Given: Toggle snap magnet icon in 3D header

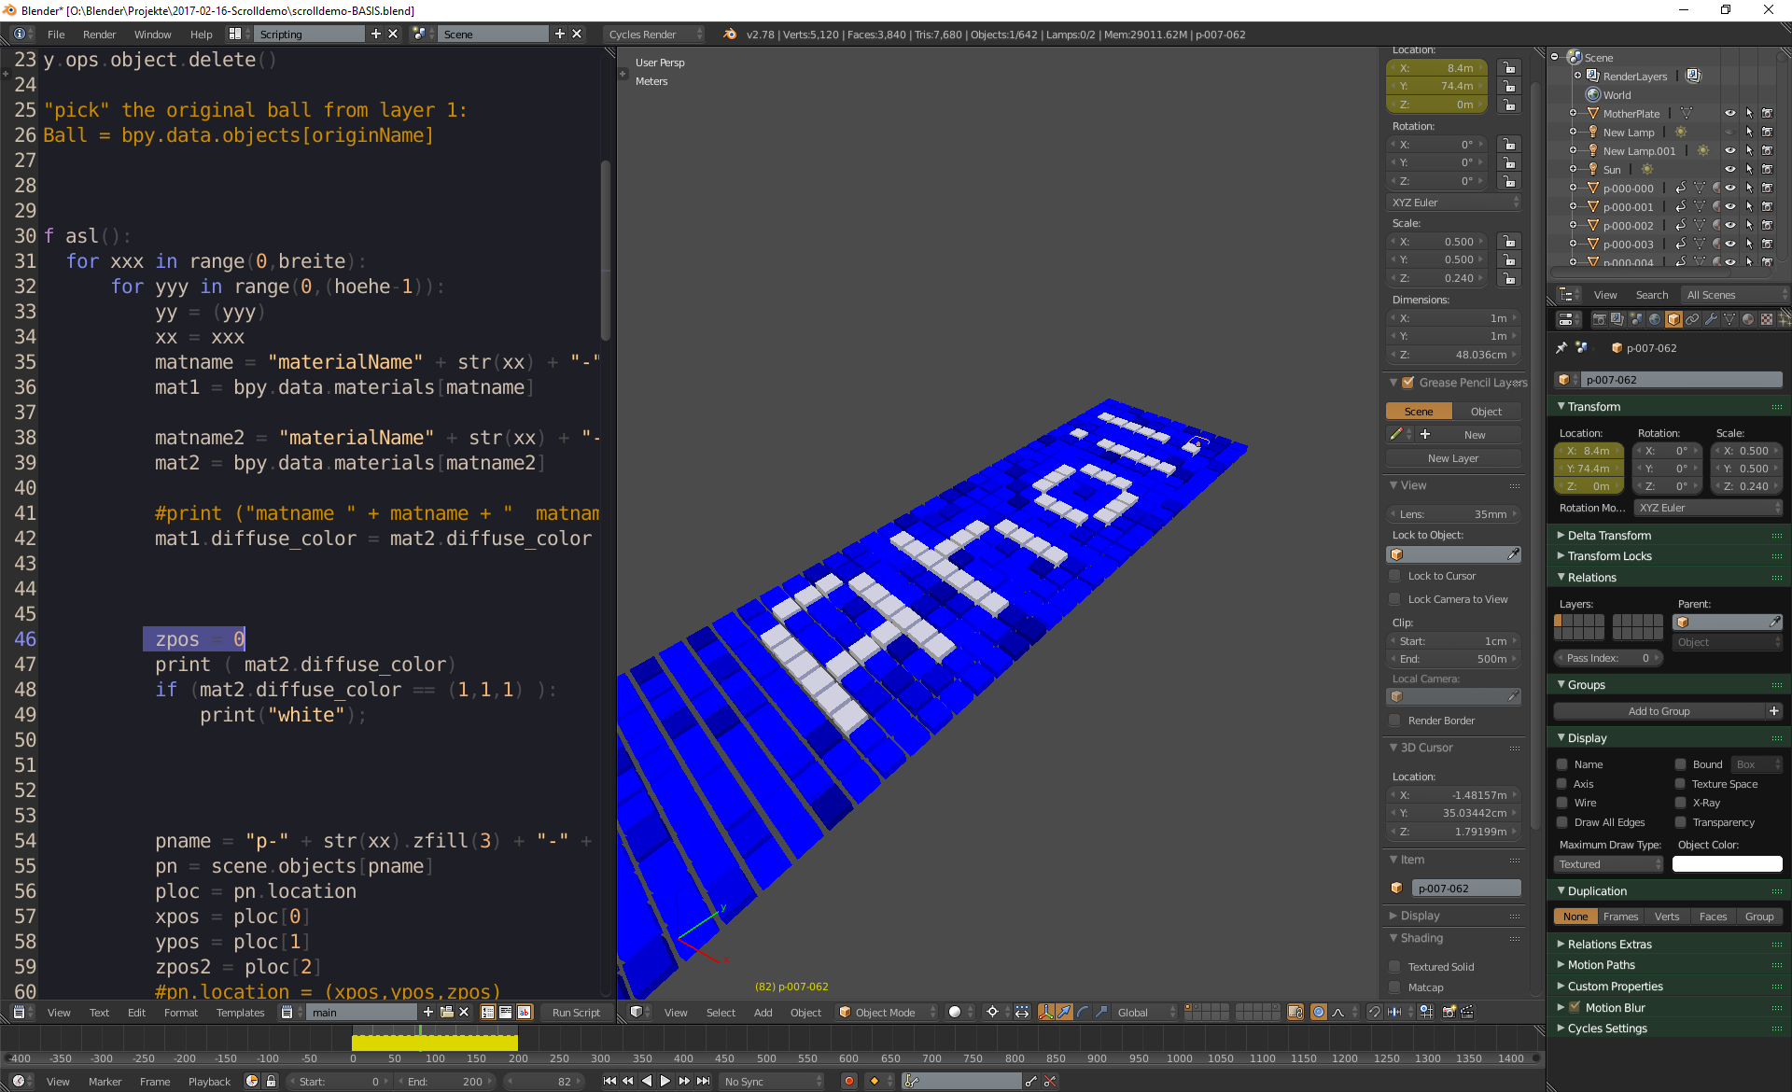Looking at the screenshot, I should tap(1375, 1012).
